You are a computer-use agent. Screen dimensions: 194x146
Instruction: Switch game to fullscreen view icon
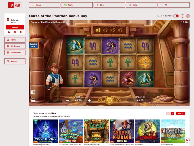[183, 16]
